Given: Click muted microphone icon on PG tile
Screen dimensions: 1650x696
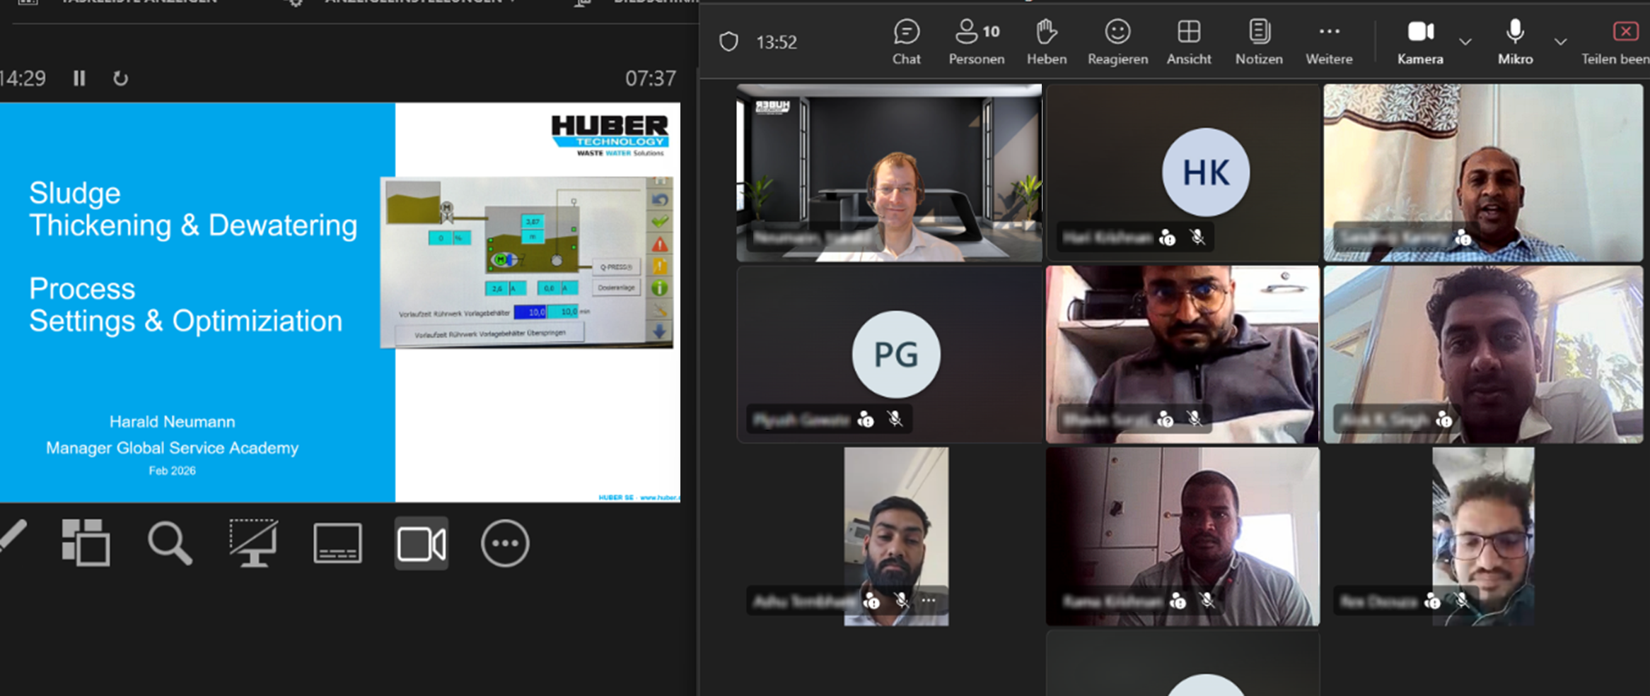Looking at the screenshot, I should (895, 419).
